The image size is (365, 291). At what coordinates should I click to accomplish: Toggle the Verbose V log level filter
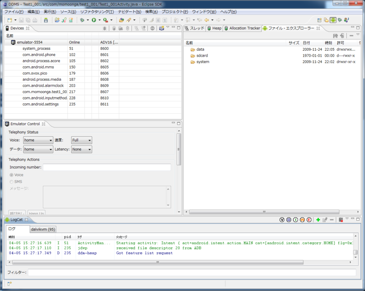coord(282,220)
